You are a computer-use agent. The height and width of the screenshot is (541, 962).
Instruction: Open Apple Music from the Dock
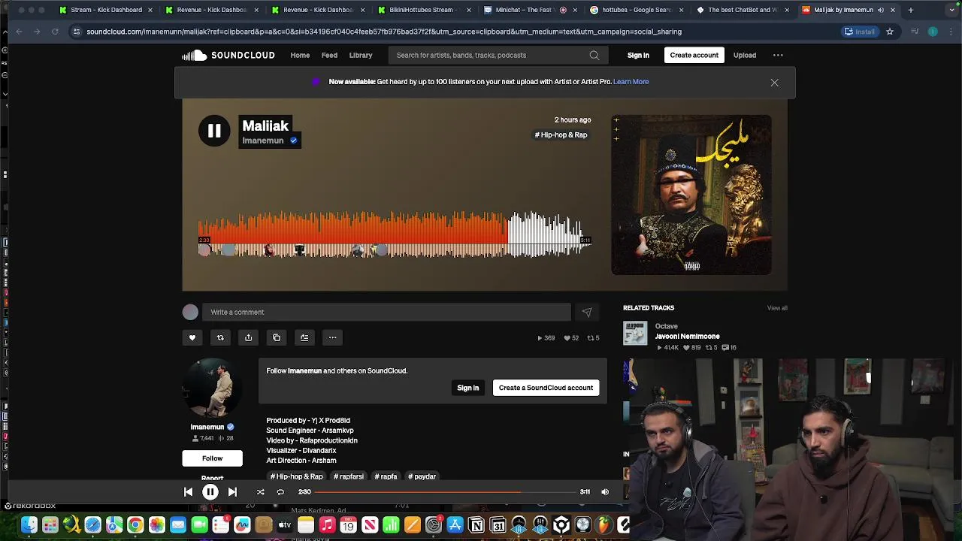(x=327, y=525)
